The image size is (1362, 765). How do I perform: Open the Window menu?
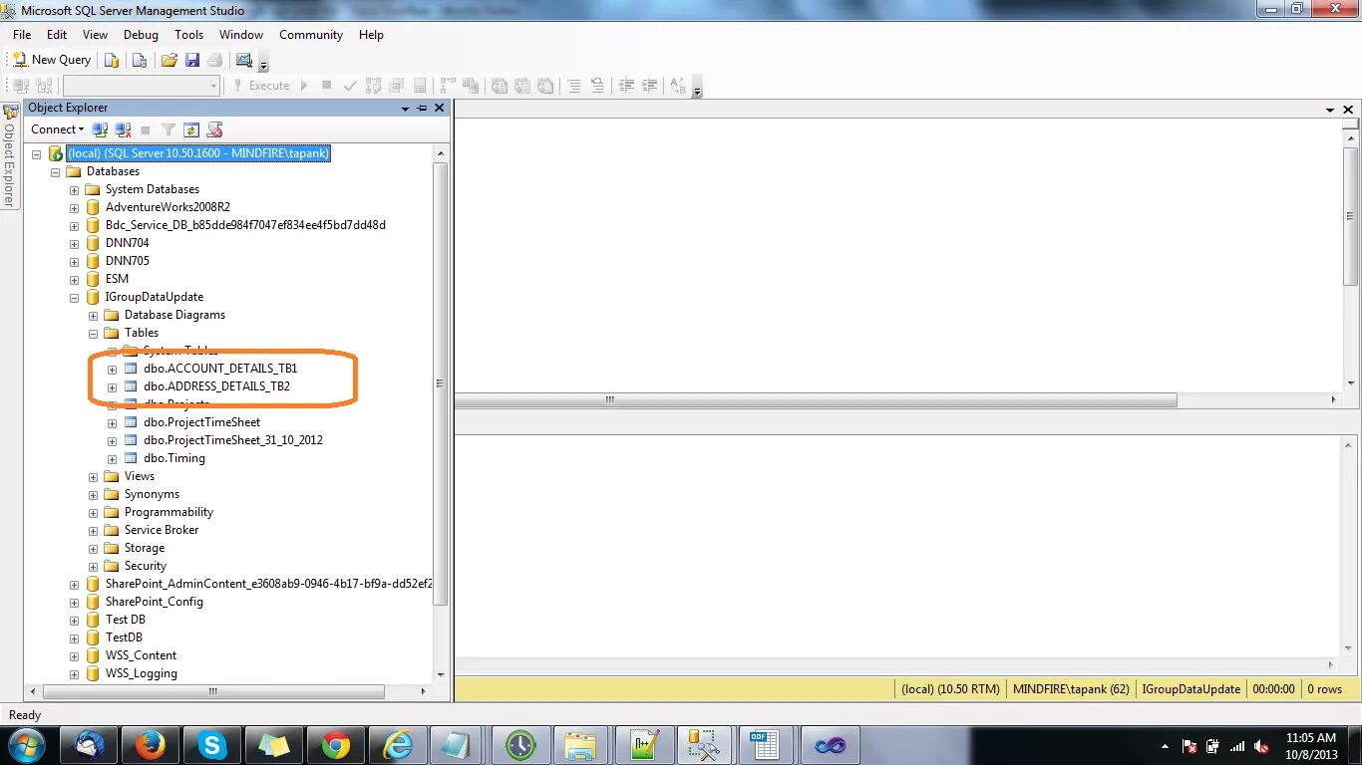point(241,35)
